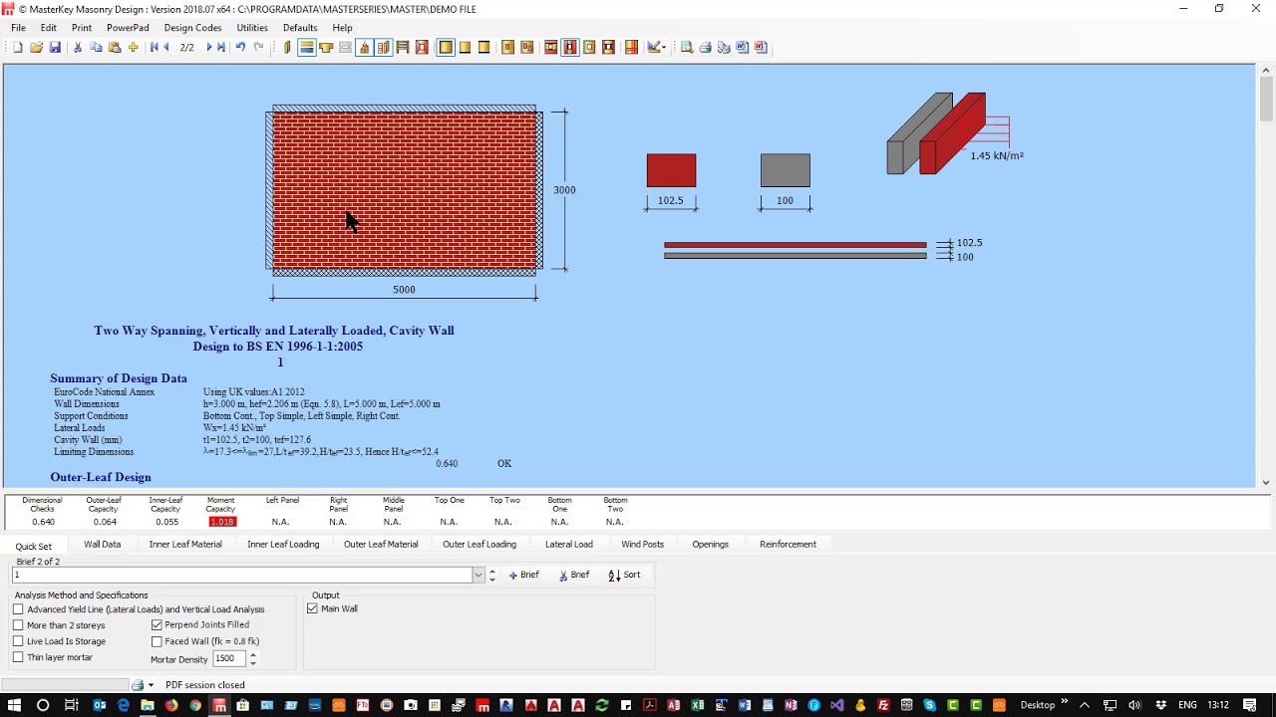Open the Wind Posts tab

(x=642, y=544)
